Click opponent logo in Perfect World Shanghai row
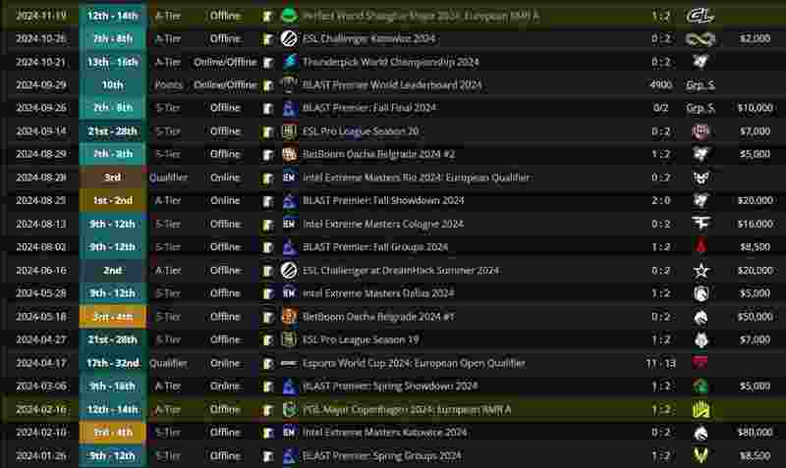This screenshot has height=468, width=786. click(701, 16)
